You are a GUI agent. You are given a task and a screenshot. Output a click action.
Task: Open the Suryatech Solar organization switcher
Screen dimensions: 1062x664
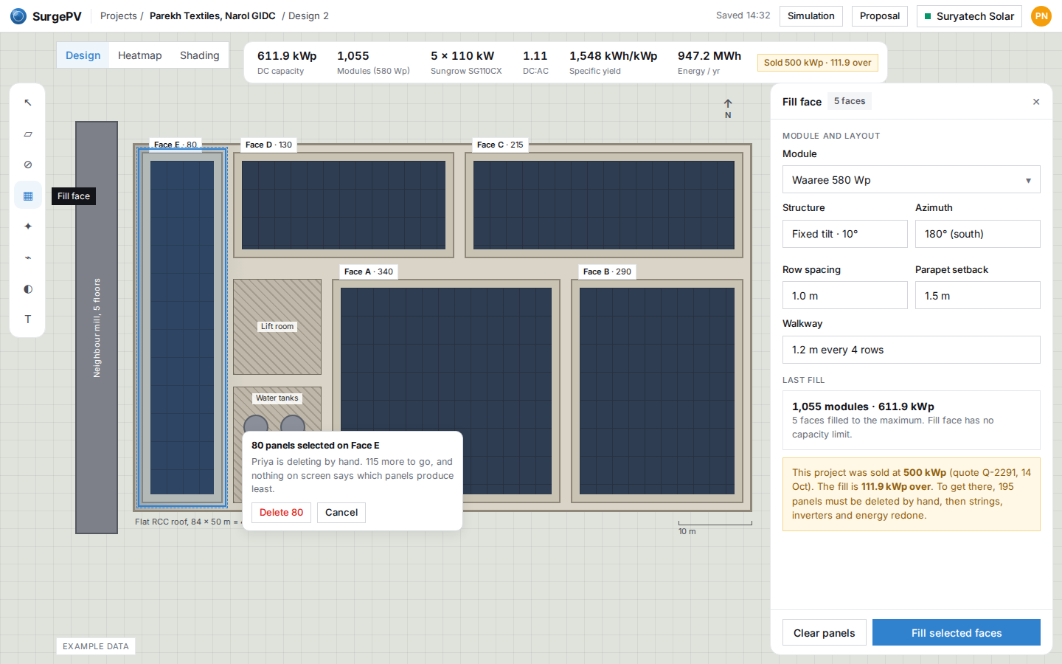[969, 15]
